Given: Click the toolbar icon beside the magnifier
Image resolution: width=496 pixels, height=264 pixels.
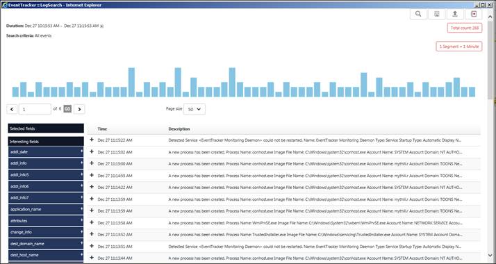Looking at the screenshot, I should (436, 14).
